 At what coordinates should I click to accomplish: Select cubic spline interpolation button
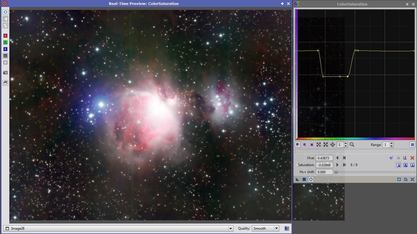tap(405, 165)
